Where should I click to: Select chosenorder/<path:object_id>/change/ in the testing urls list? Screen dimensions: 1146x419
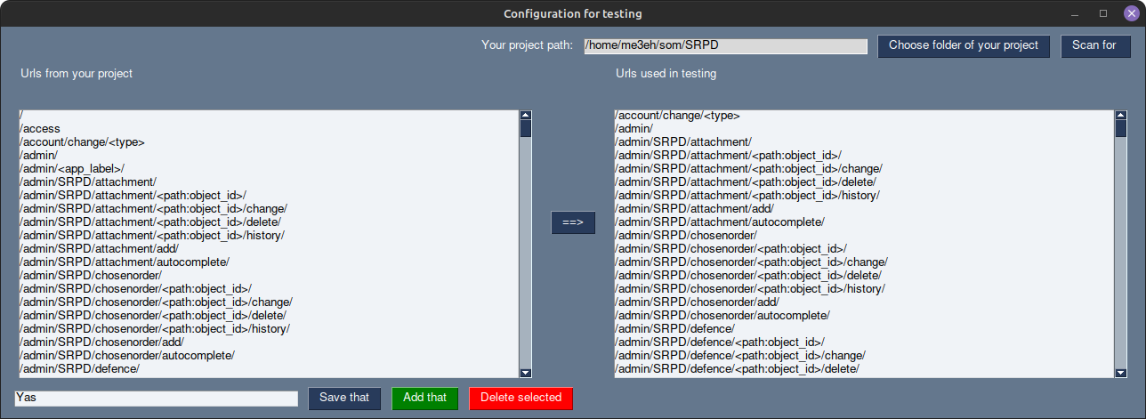863,262
